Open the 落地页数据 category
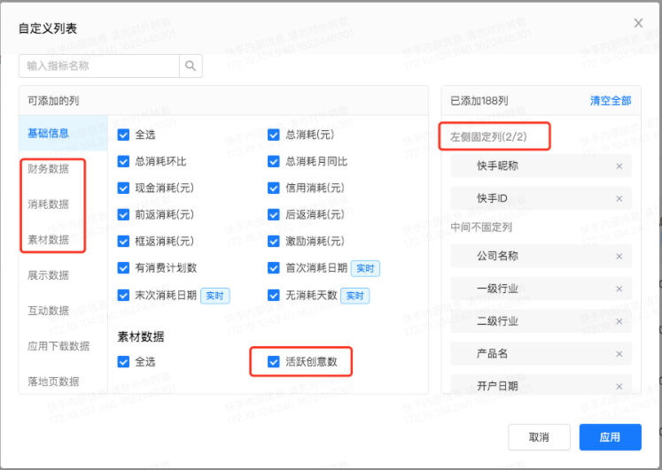This screenshot has height=470, width=662. coord(53,381)
